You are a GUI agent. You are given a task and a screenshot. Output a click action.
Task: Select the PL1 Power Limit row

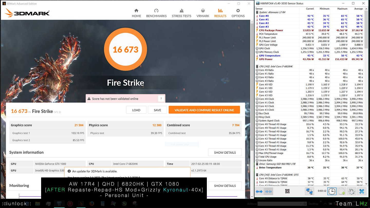[309, 37]
